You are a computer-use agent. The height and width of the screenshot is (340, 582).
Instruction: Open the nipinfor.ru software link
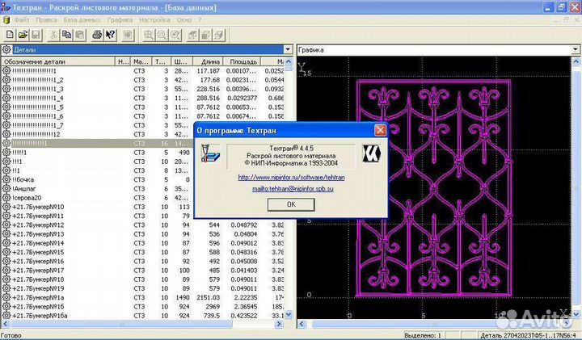290,177
